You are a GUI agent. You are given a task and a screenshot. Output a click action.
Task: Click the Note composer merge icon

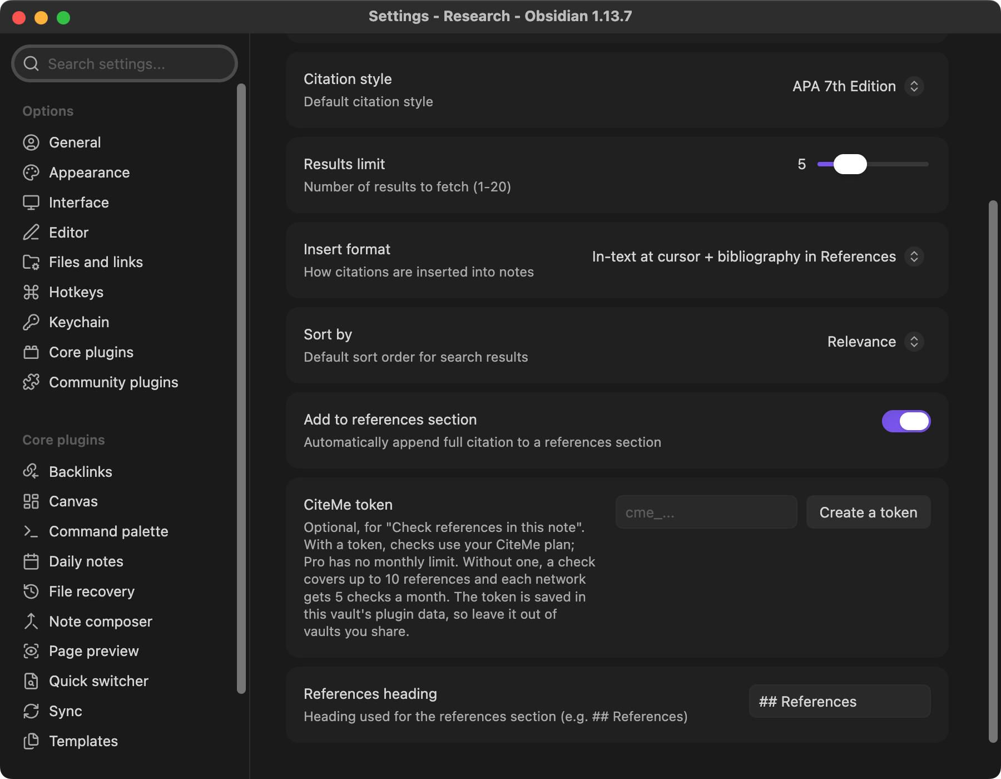(x=31, y=622)
